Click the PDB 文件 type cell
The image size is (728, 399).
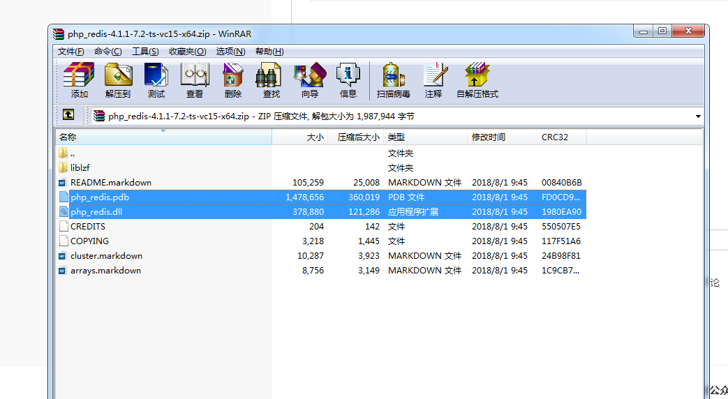(406, 197)
